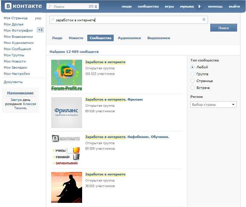Select the Страница radio button
This screenshot has height=207, width=246.
tap(192, 81)
